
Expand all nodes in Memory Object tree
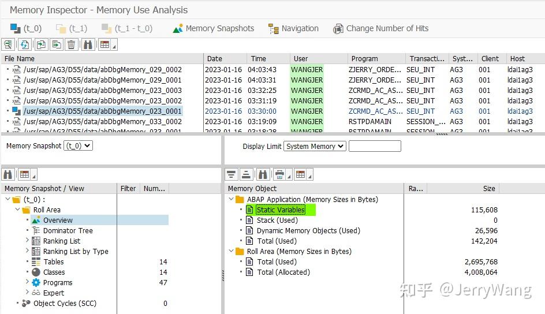pos(231,174)
